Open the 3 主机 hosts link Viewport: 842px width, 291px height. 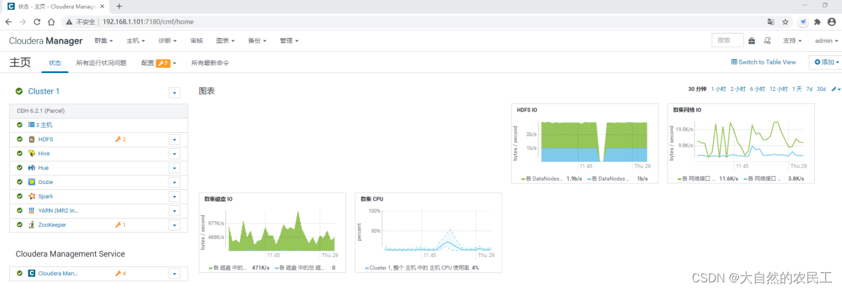(44, 125)
